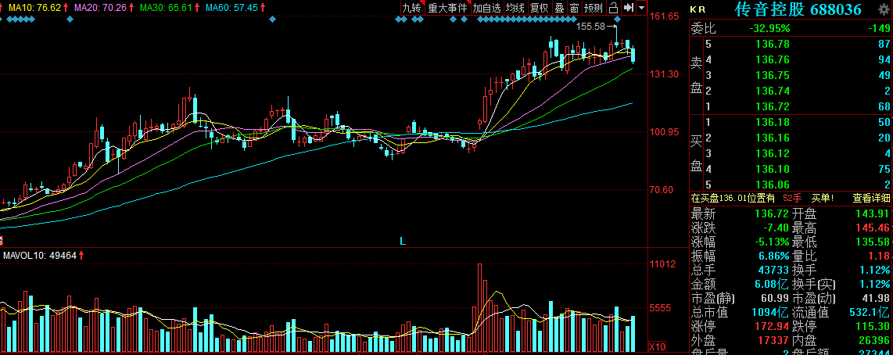Click the 161.65 price axis label

665,16
